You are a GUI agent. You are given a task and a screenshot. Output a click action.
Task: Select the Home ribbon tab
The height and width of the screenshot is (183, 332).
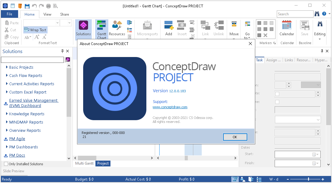tap(29, 14)
